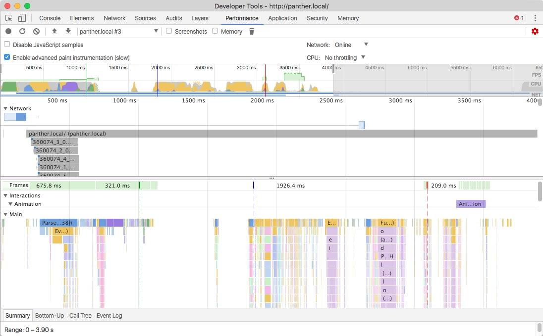This screenshot has height=336, width=543.
Task: Select the Parse...38]) flame chart block
Action: (x=58, y=223)
